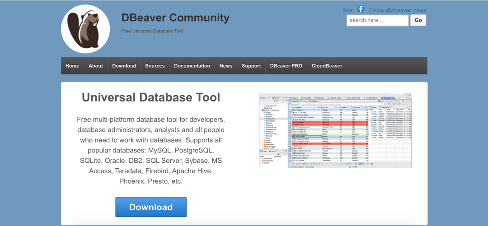
Task: Open the Support menu item
Action: click(251, 66)
